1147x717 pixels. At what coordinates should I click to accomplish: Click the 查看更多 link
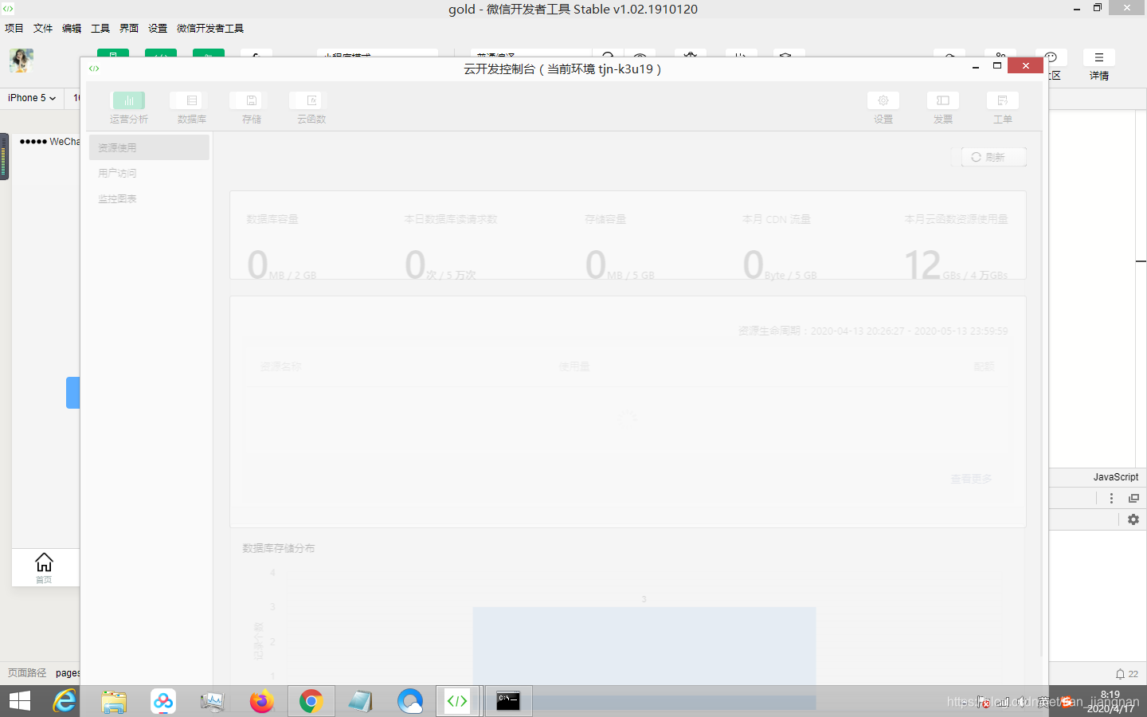point(971,479)
